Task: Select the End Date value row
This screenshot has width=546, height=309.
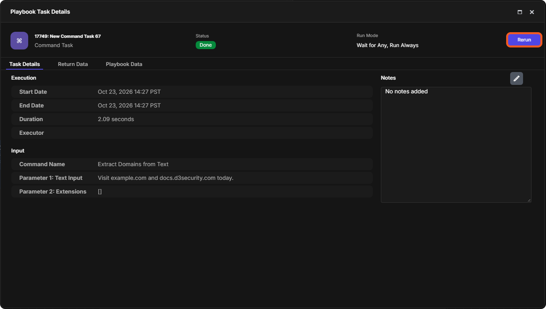Action: pos(192,105)
